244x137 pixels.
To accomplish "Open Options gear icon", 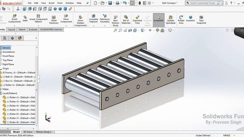I will [x=149, y=3].
